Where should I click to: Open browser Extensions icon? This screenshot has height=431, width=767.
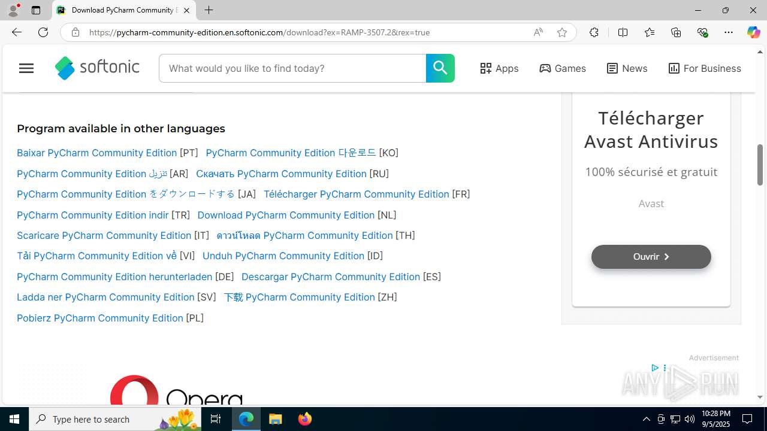point(594,32)
